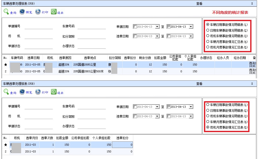
Task: Expand 单据日期 start date dropdown in upper window
Action: tap(157, 27)
